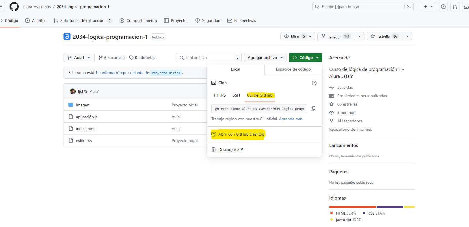Screen dimensions: 469x227
Task: Select CLI de GitHub clone option
Action: point(260,95)
